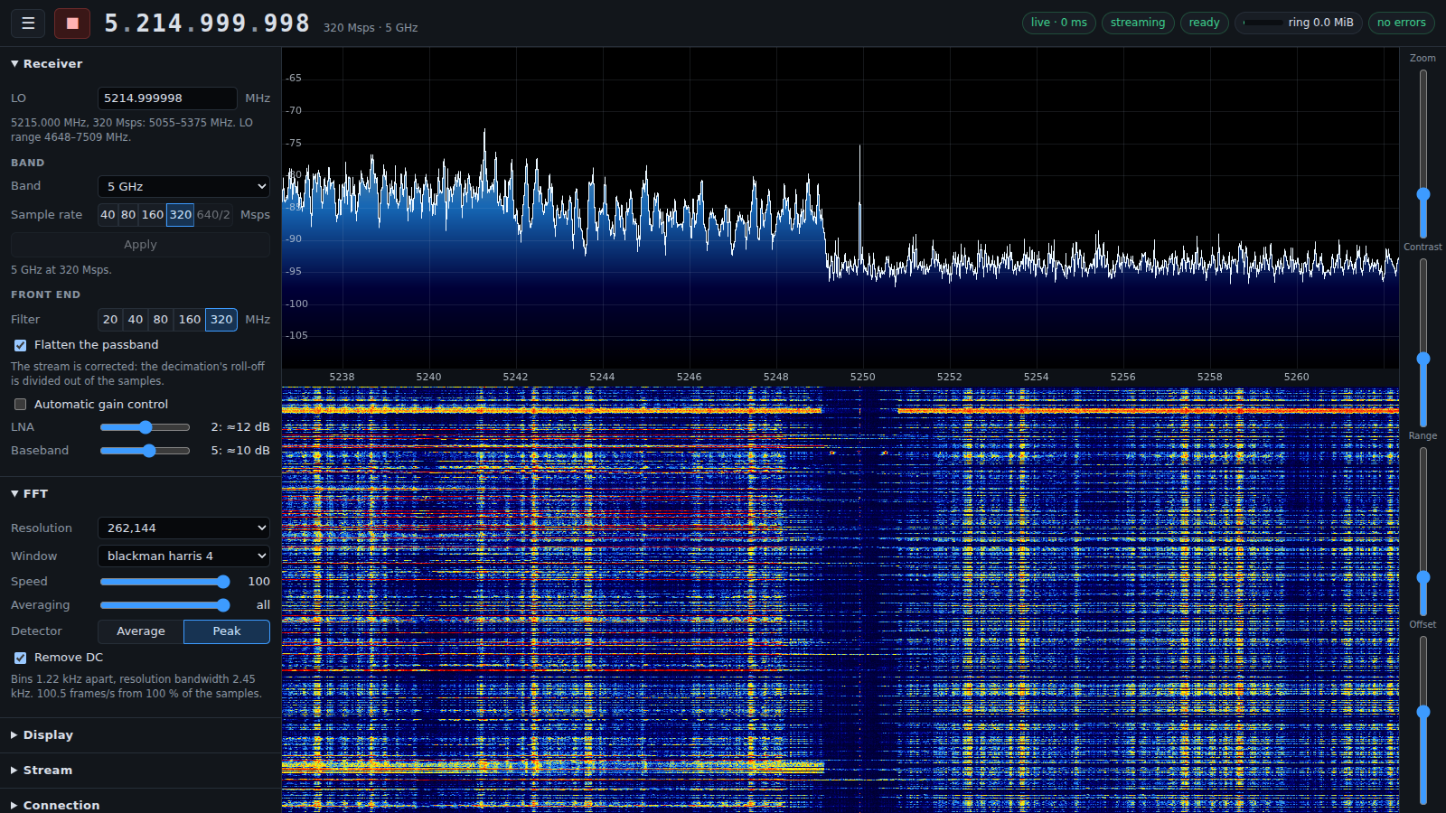Viewport: 1446px width, 813px height.
Task: Click the Contrast vertical slider
Action: (1423, 342)
